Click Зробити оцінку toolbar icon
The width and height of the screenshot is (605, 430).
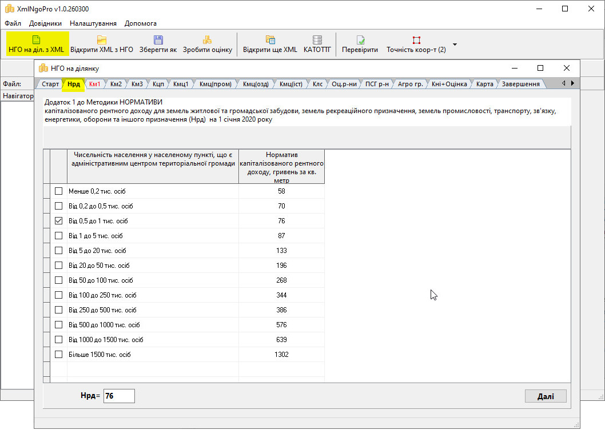tap(207, 39)
